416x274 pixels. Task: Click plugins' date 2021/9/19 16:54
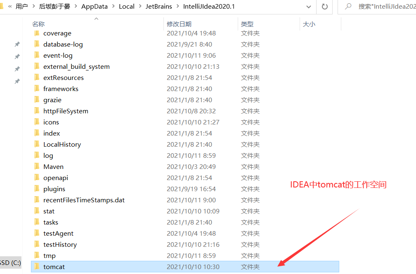click(x=191, y=189)
